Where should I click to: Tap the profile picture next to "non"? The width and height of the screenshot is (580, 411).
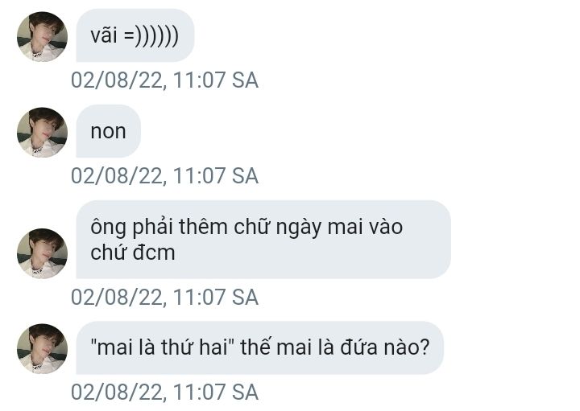42,132
